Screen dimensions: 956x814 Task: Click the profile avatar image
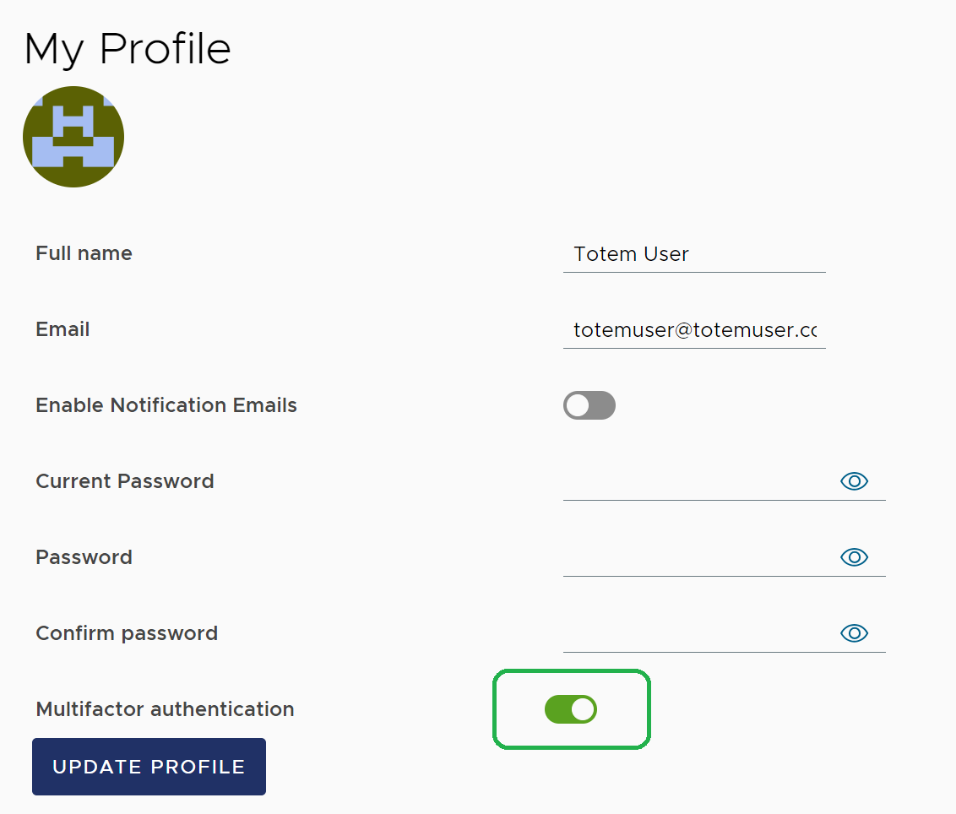coord(73,136)
